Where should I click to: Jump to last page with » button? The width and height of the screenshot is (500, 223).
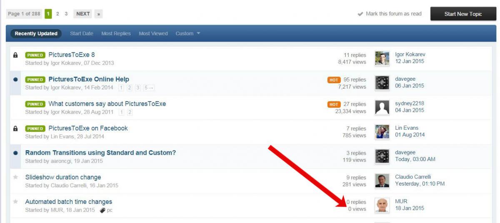(x=98, y=14)
